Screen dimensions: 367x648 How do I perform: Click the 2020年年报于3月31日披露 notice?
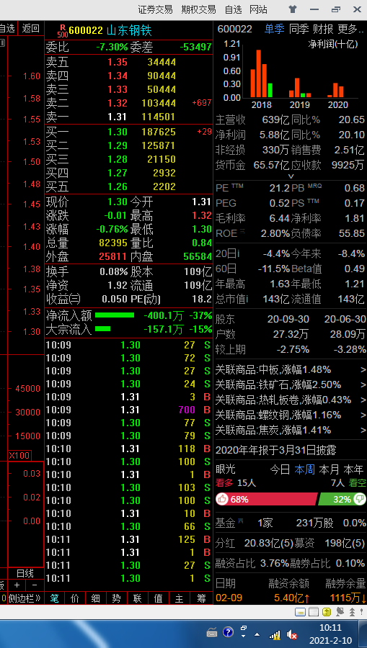(x=275, y=449)
